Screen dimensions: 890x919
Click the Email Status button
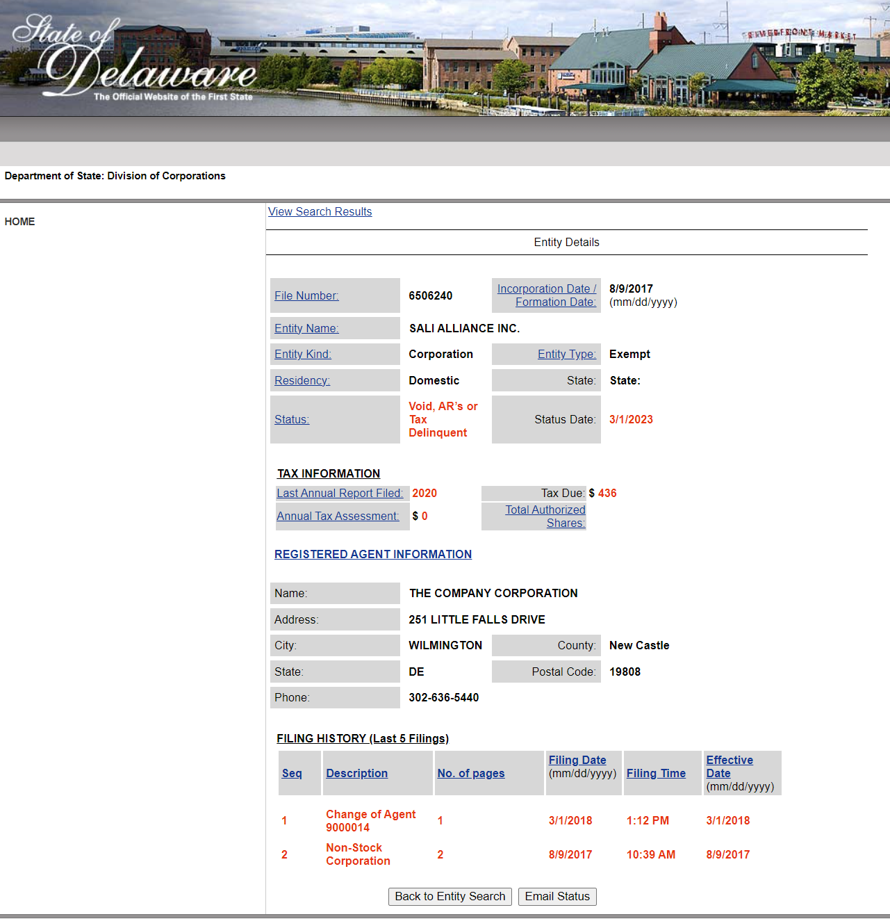coord(557,897)
